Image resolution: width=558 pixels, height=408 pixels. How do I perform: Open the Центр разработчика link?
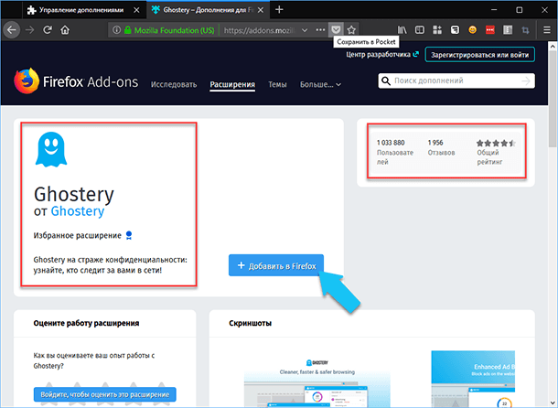click(x=382, y=55)
